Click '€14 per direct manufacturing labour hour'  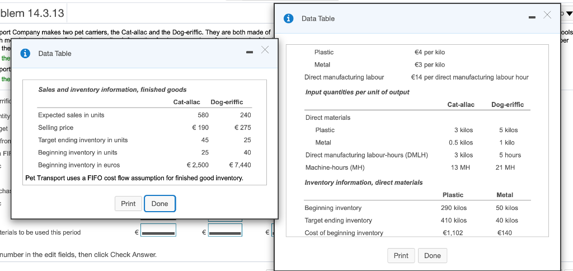click(x=469, y=77)
